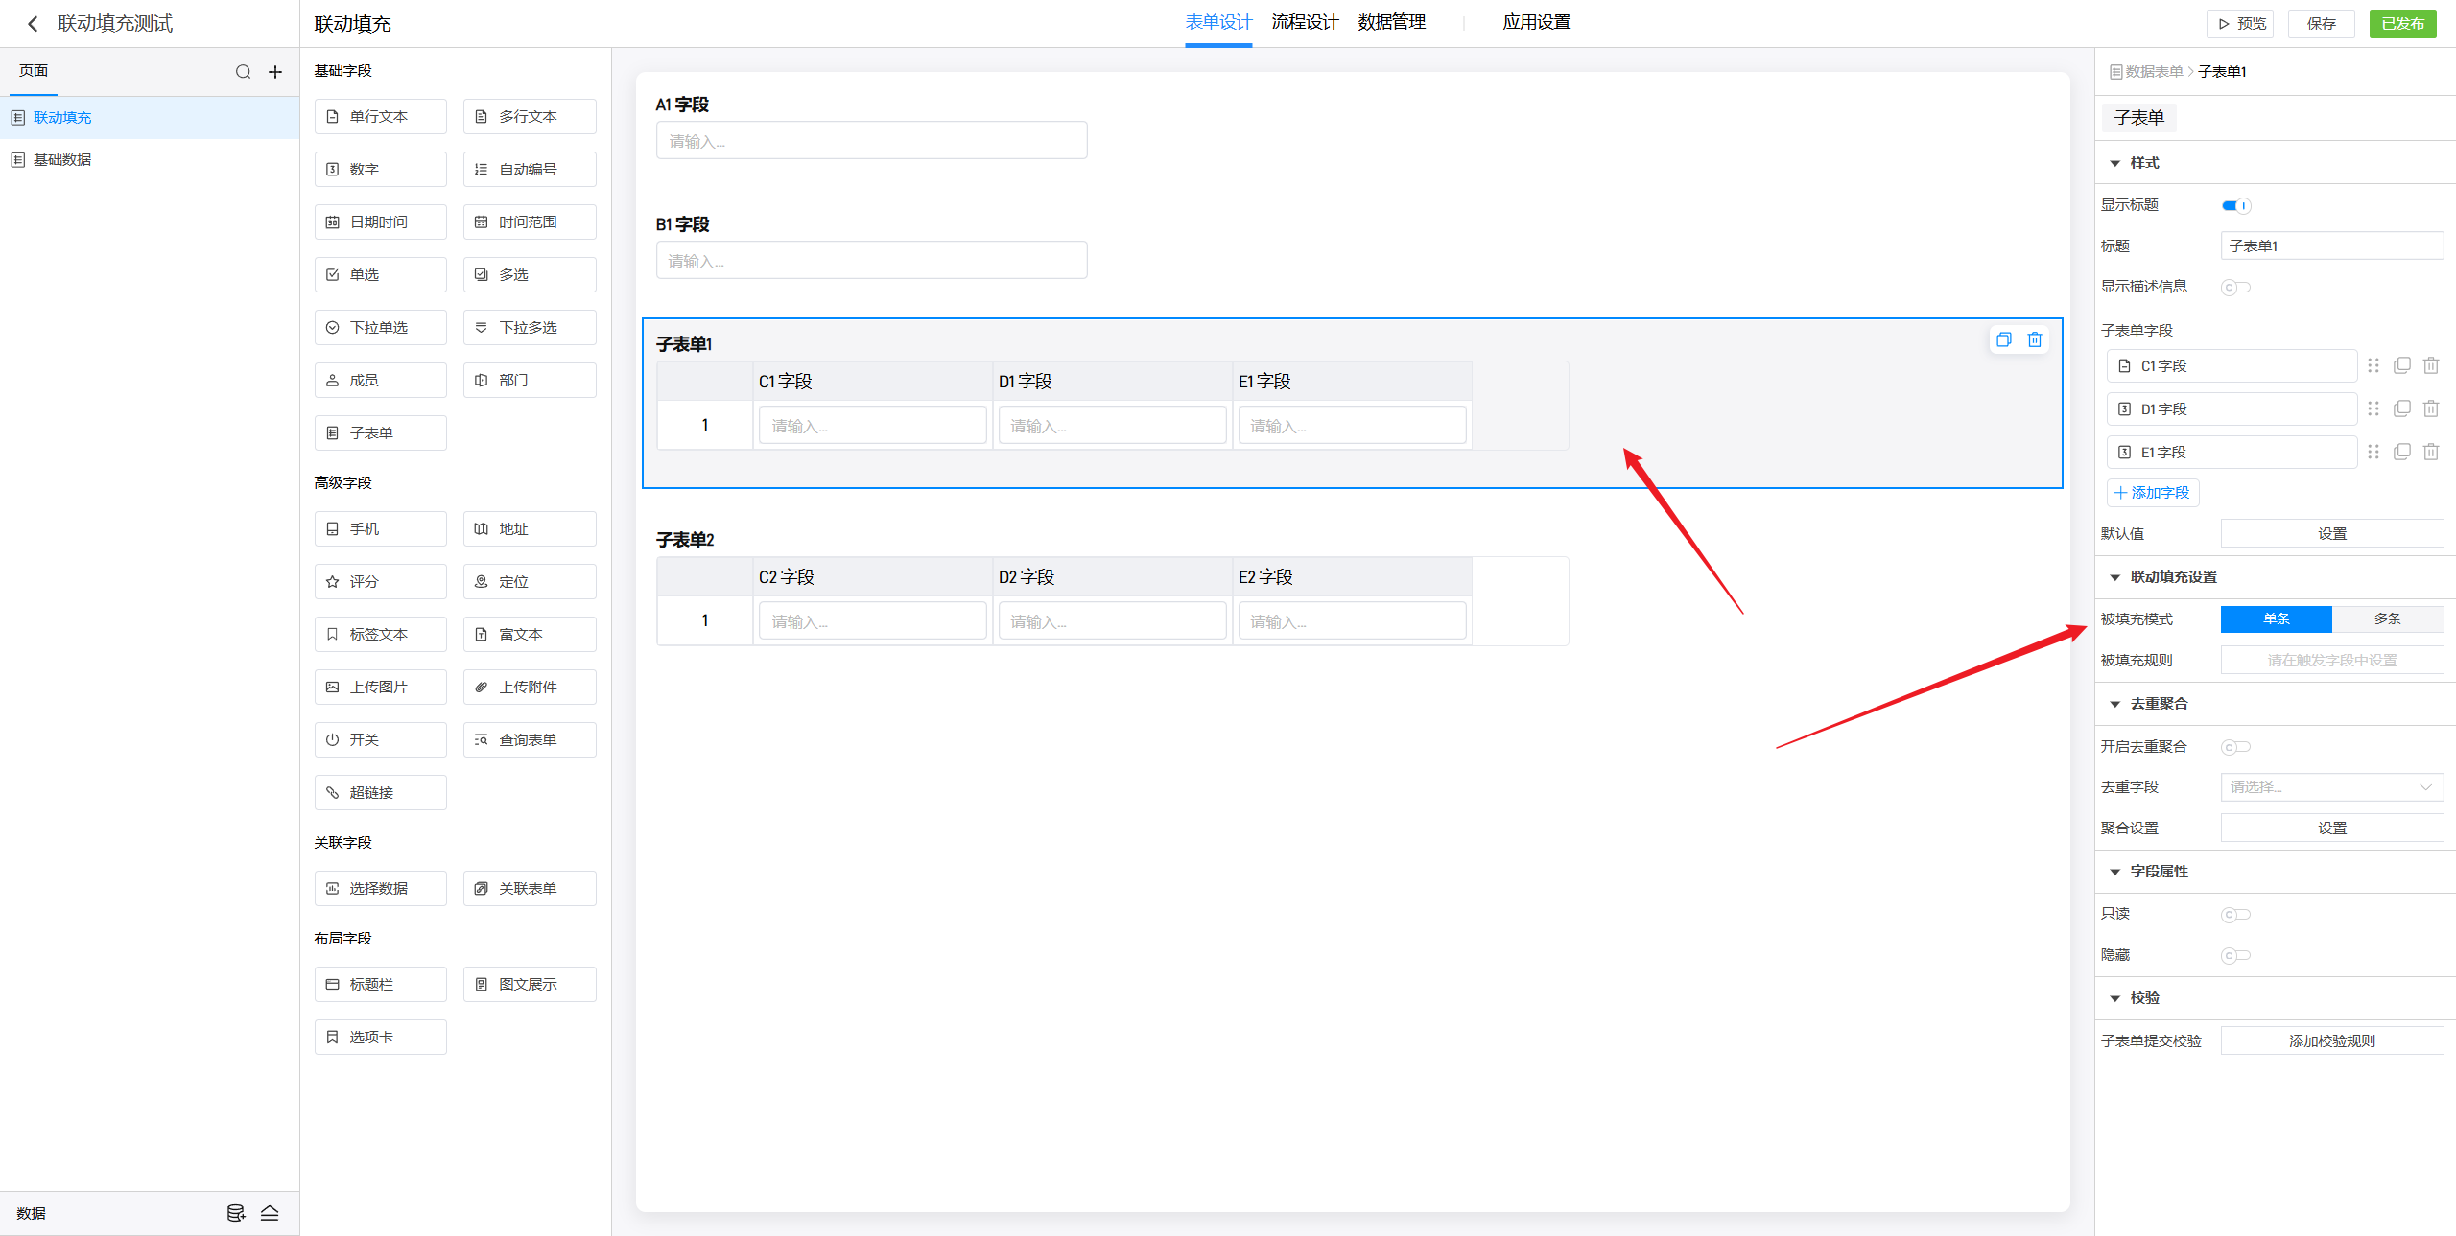Open the 数据管理 tab
This screenshot has width=2456, height=1236.
(x=1391, y=22)
